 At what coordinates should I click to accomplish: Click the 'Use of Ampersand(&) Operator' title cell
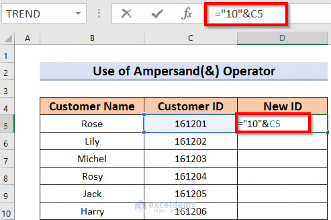coord(184,71)
